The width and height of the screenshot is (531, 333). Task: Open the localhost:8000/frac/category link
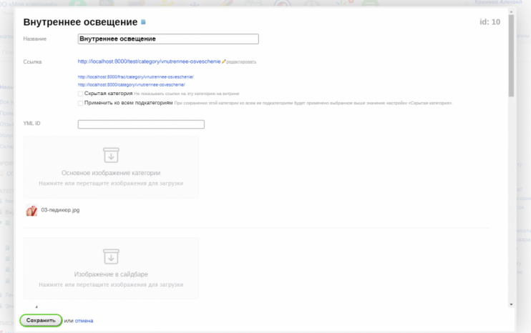click(135, 76)
